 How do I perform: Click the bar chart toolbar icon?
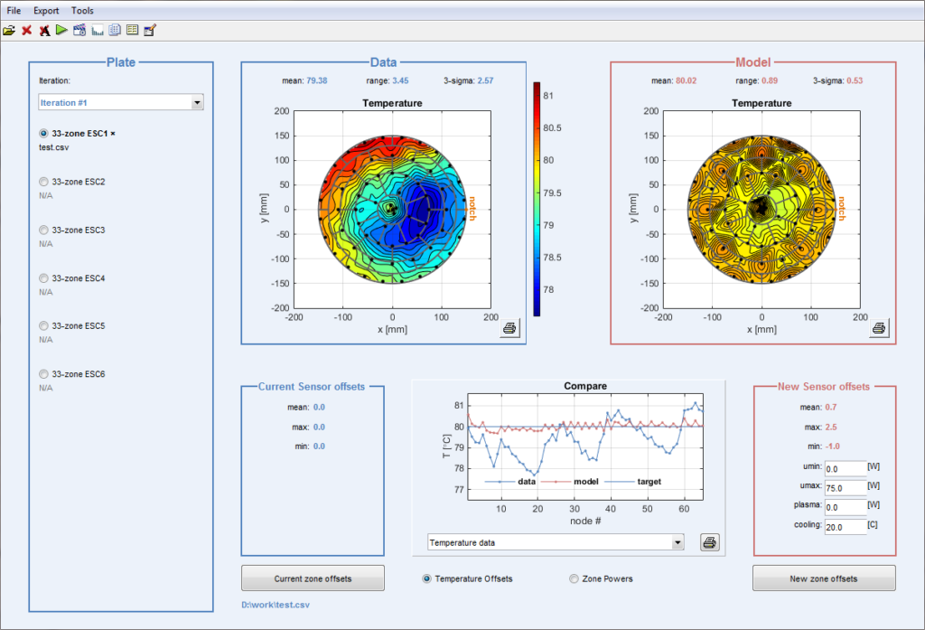pos(98,30)
